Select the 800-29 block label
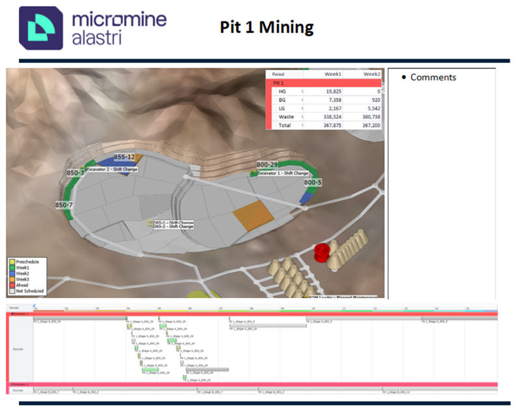Screen dimensions: 515x413 coord(267,164)
